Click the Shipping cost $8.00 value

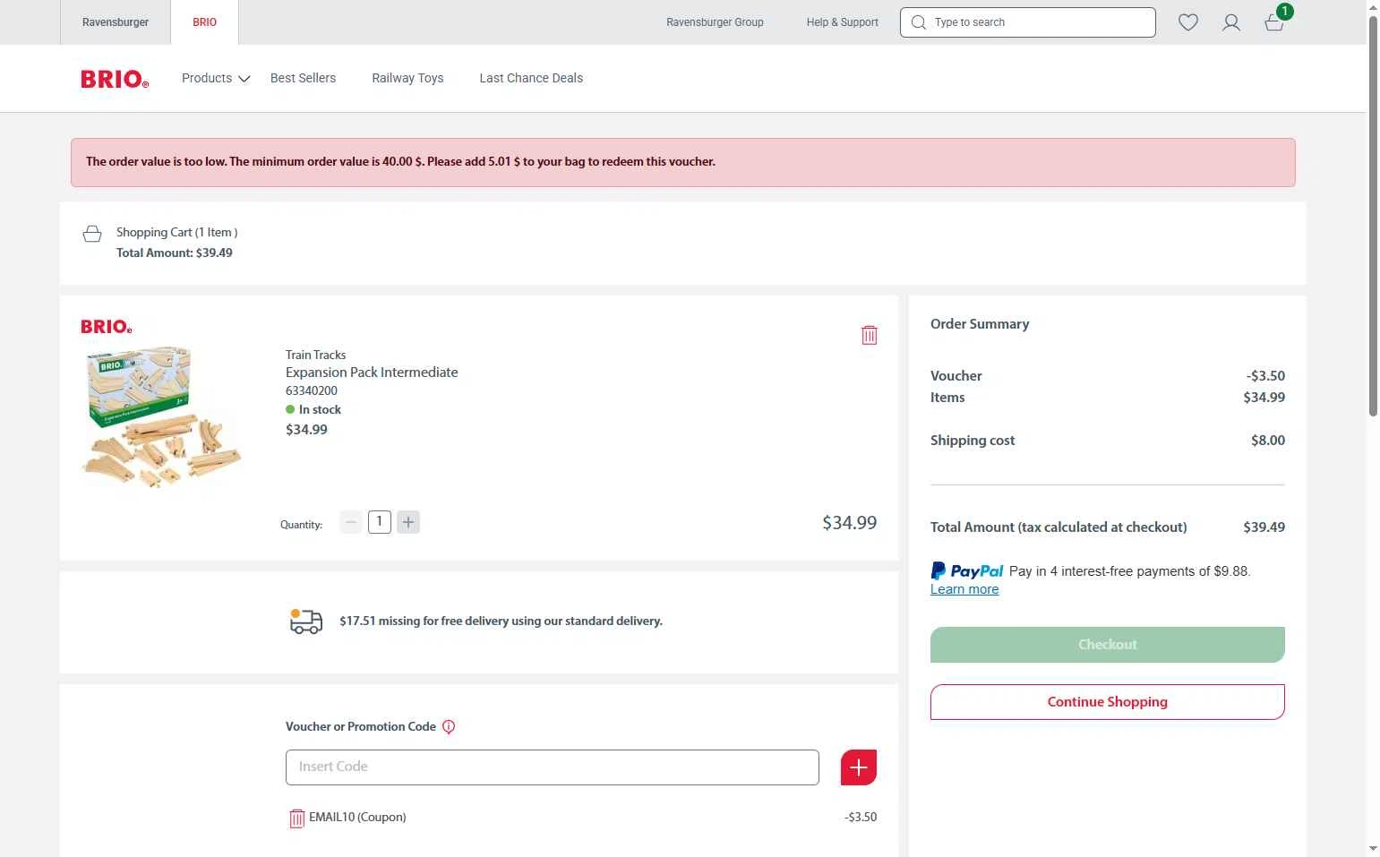pyautogui.click(x=1267, y=441)
